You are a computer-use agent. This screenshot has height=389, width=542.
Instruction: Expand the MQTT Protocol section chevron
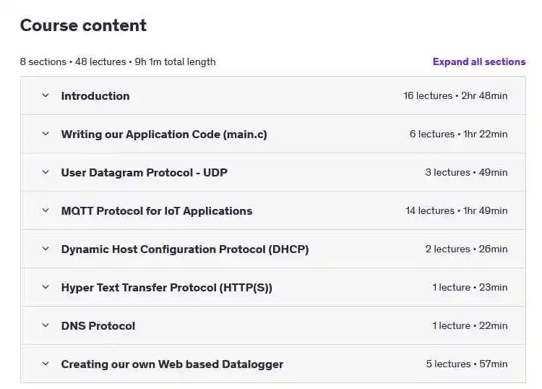(x=46, y=210)
